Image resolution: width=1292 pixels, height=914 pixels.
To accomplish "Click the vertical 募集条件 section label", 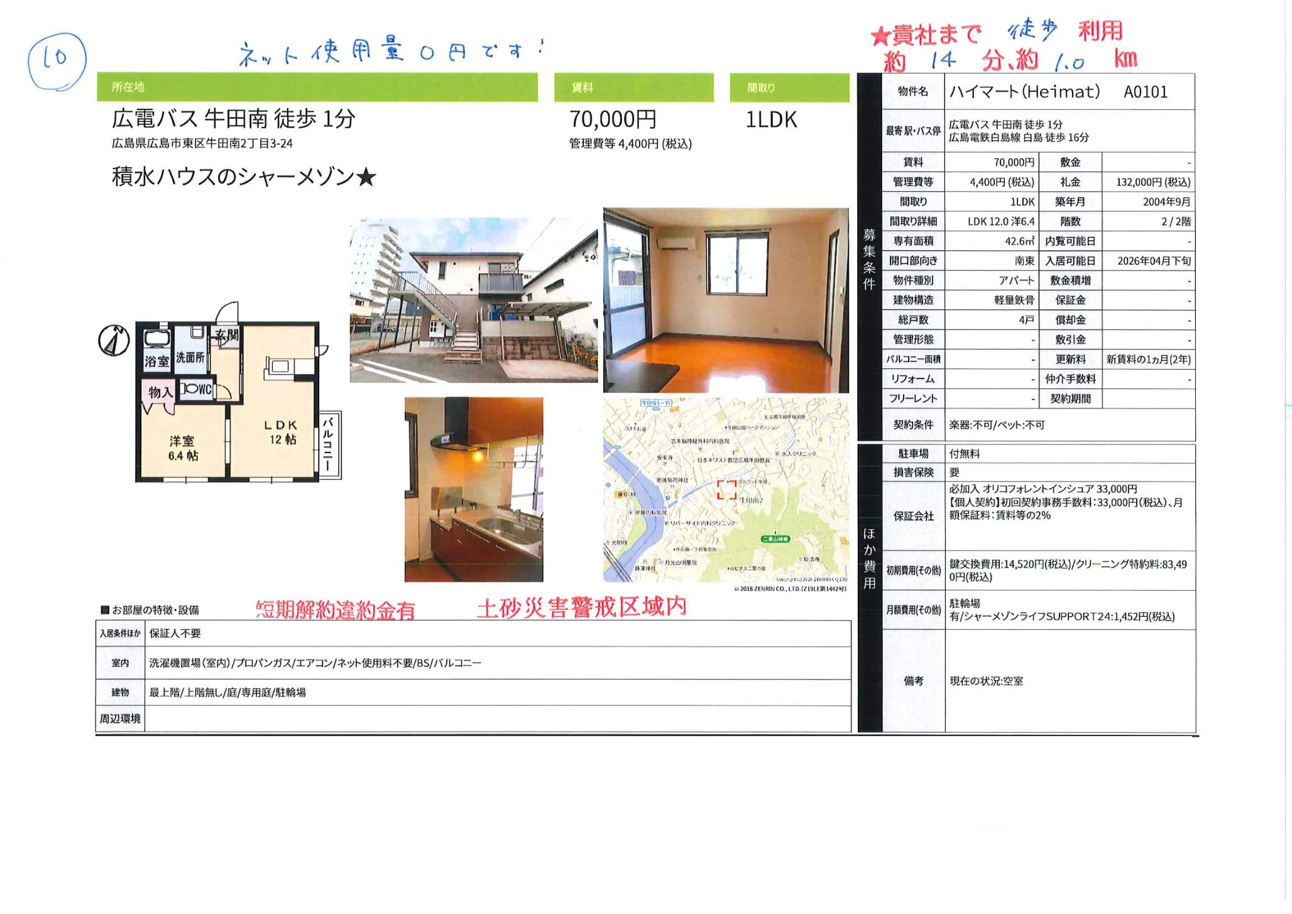I will (869, 259).
